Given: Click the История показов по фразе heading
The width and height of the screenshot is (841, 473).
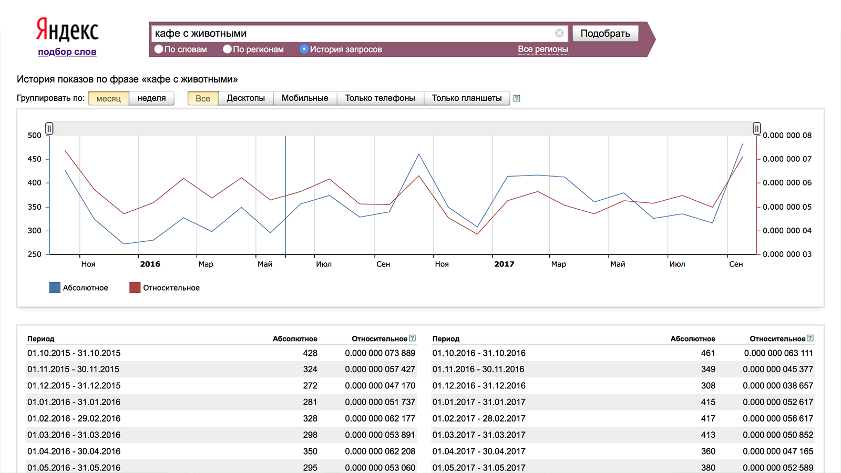Looking at the screenshot, I should pyautogui.click(x=127, y=79).
